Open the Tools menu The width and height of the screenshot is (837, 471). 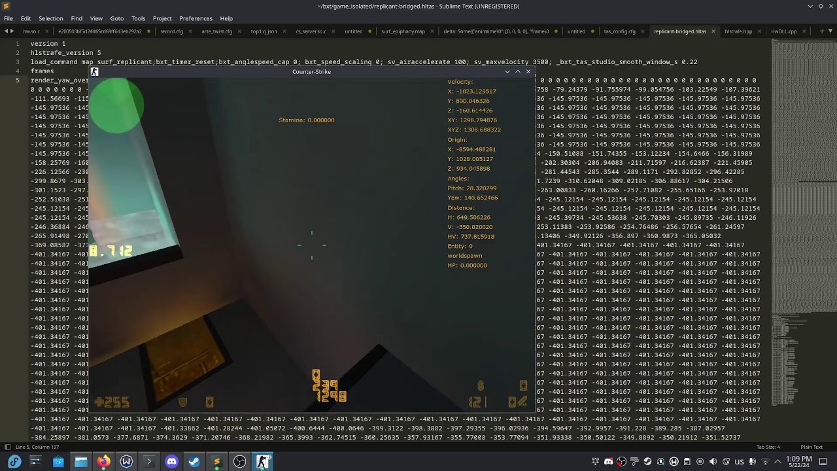tap(138, 18)
